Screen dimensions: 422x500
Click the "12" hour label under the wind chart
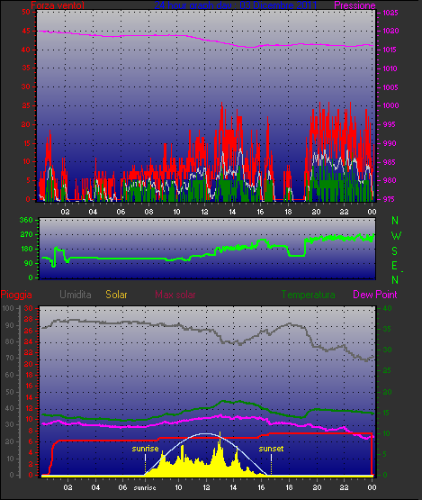204,212
